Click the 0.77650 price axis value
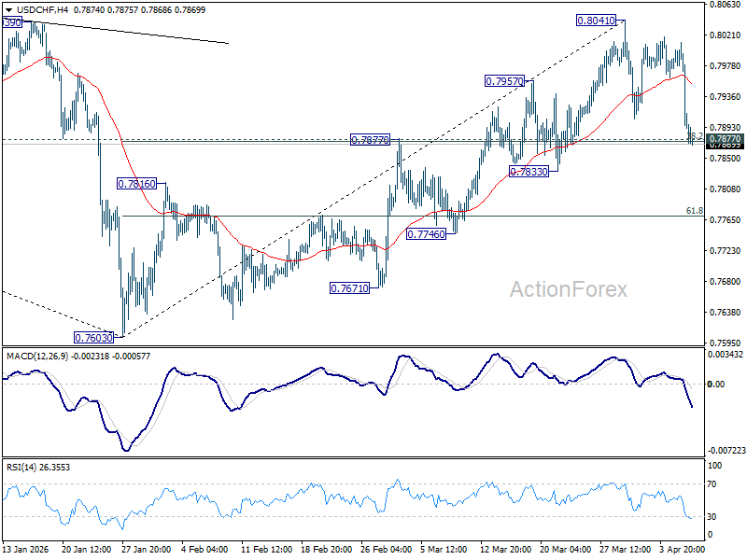Viewport: 747px width, 560px height. click(x=725, y=220)
